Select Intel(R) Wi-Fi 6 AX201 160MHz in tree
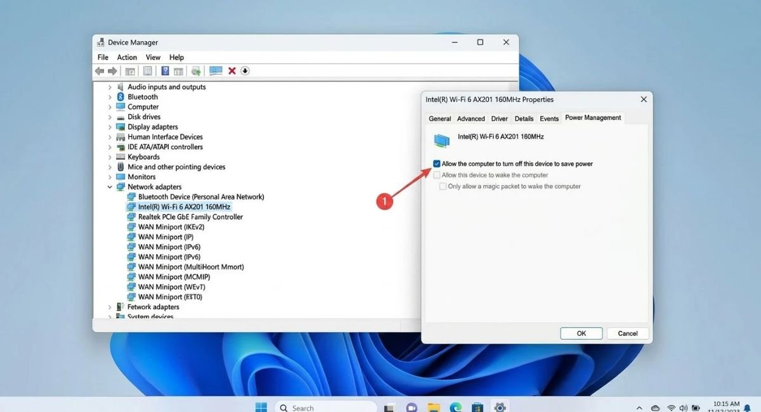The height and width of the screenshot is (412, 761). point(184,207)
